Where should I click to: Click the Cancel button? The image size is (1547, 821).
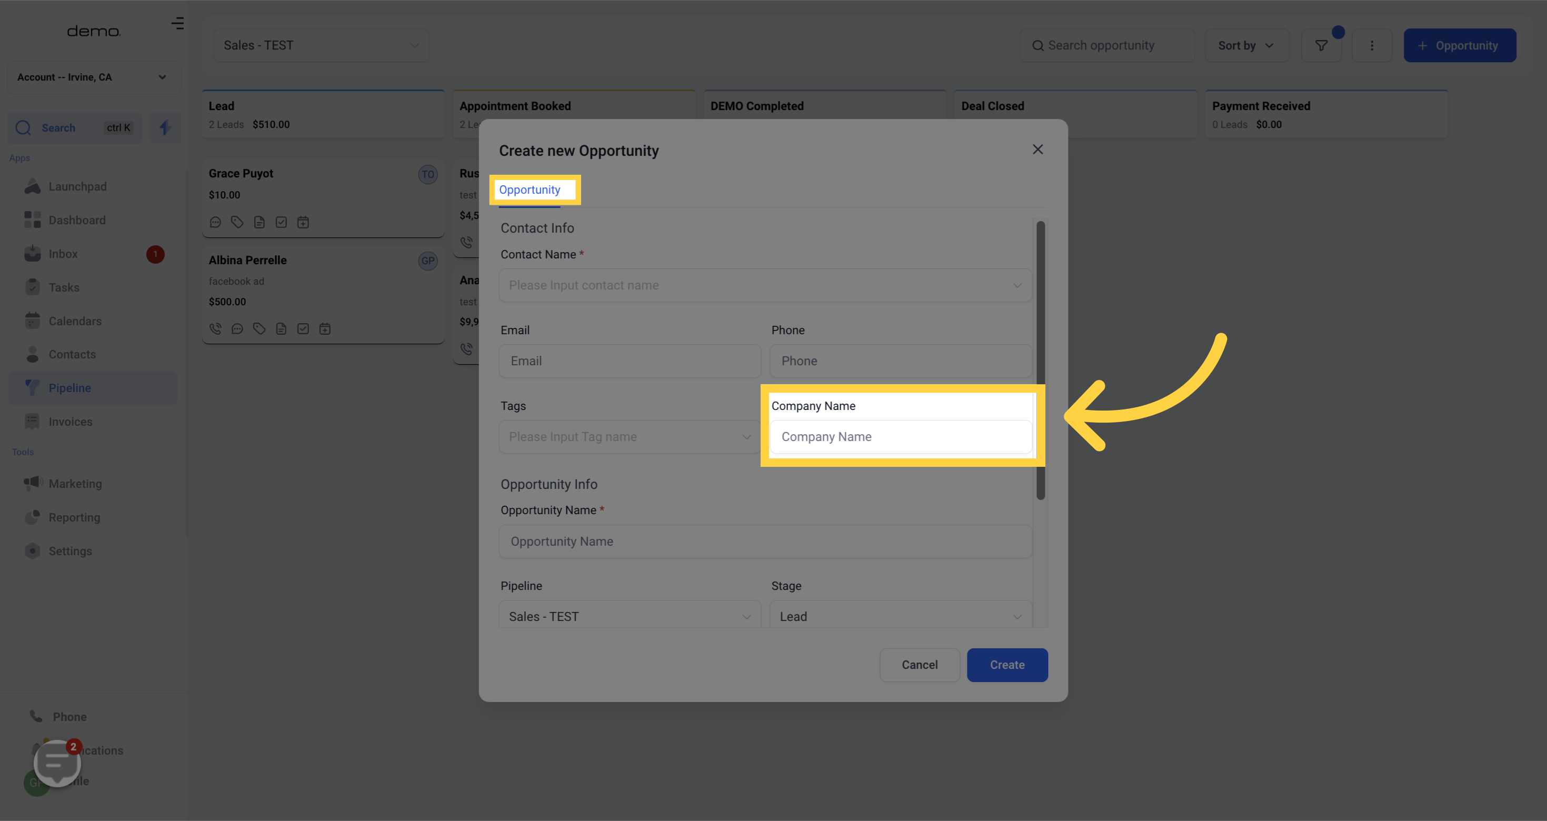tap(919, 665)
